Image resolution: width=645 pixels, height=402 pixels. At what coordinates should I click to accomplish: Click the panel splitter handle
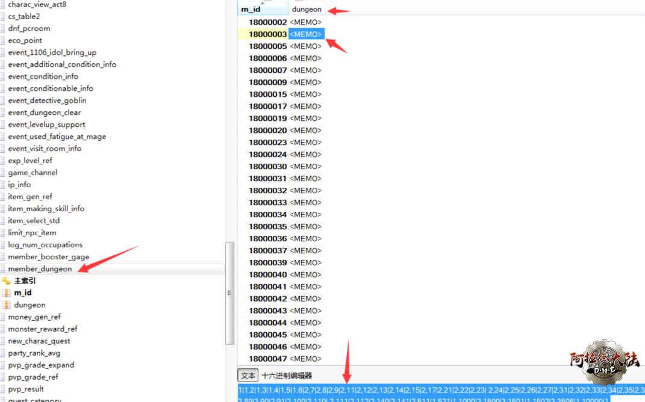(229, 293)
